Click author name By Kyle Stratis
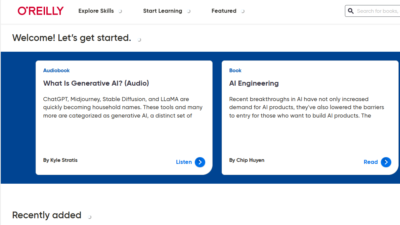The height and width of the screenshot is (225, 400). 60,160
